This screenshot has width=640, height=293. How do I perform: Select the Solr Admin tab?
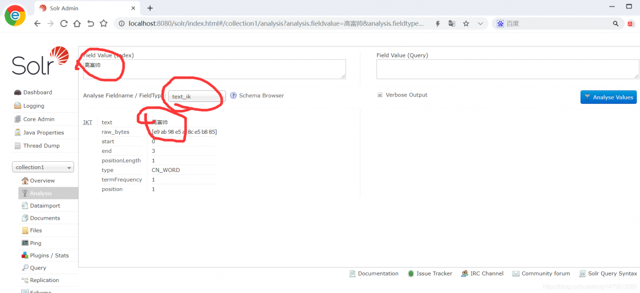pos(87,8)
